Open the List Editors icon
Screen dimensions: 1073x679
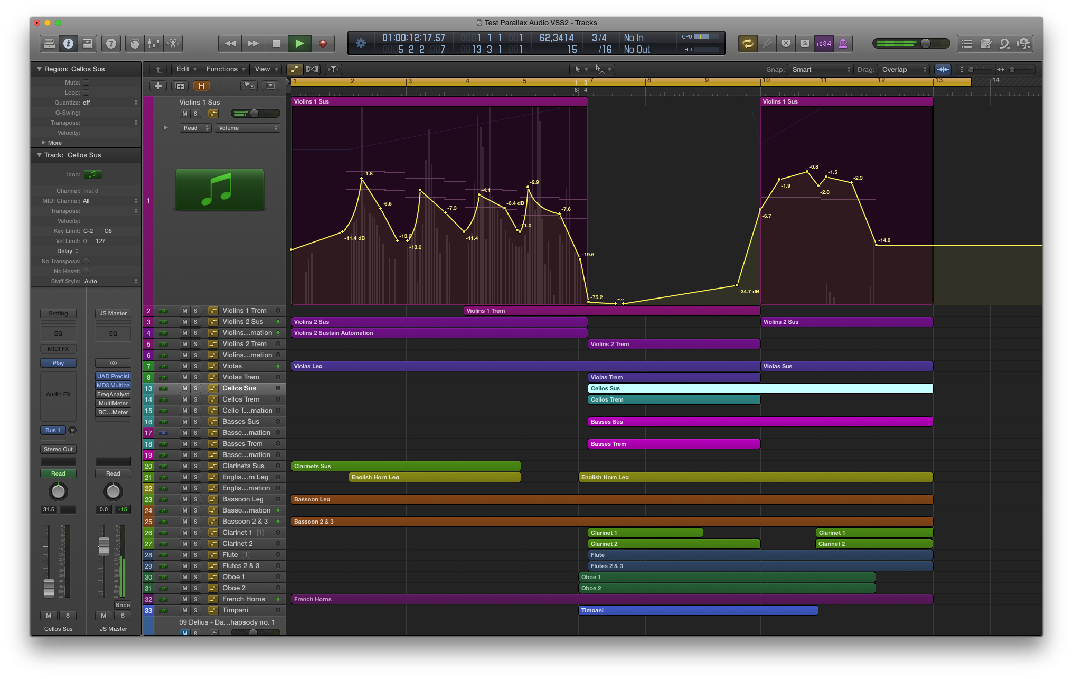pos(966,43)
